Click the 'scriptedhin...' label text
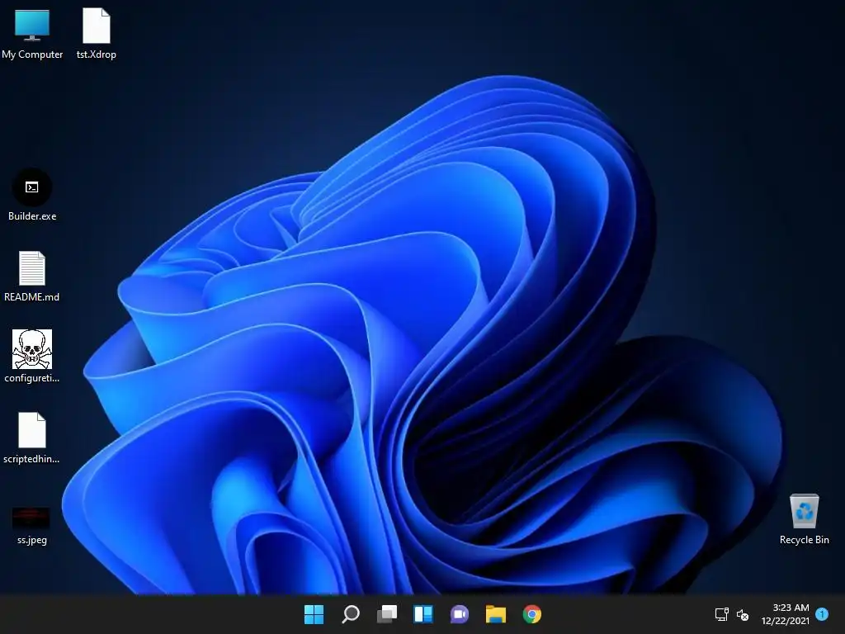This screenshot has height=634, width=845. click(32, 459)
